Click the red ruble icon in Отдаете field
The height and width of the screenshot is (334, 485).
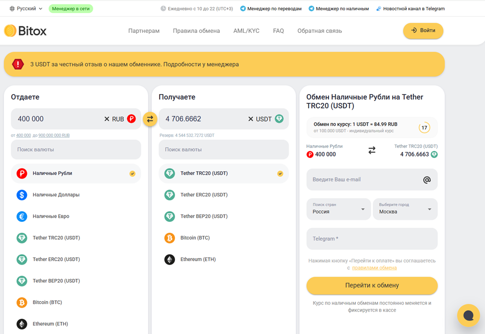coord(132,119)
